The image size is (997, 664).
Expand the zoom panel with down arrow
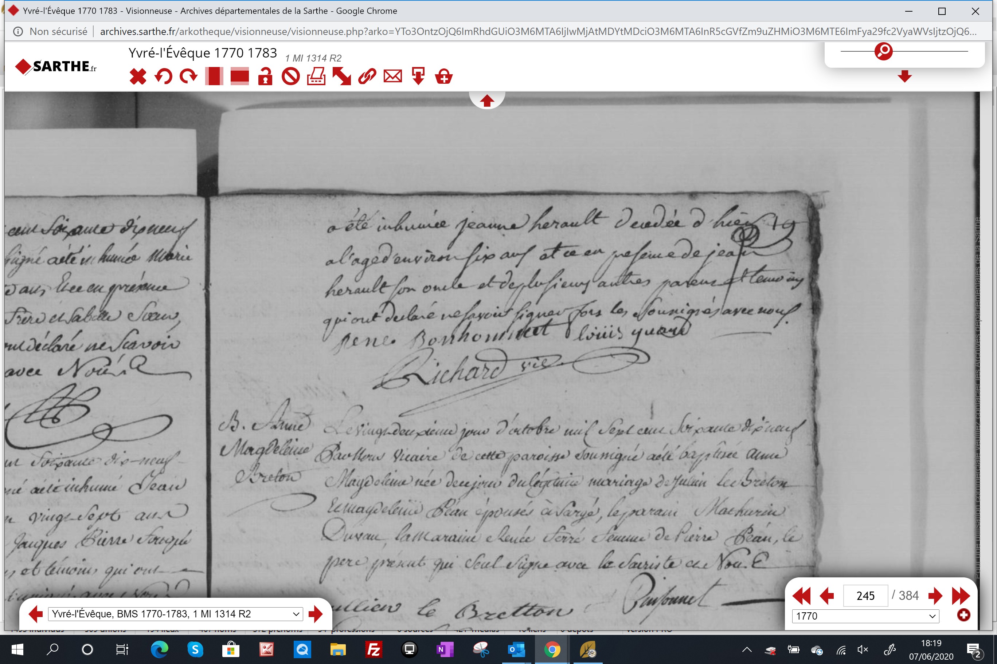[904, 77]
